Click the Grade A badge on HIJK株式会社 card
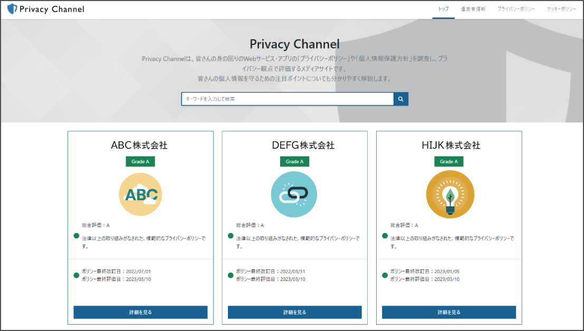The image size is (584, 331). pos(448,161)
